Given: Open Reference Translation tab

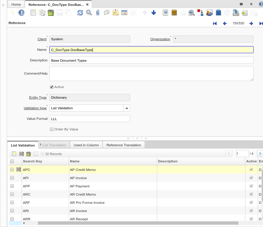Looking at the screenshot, I should point(123,145).
